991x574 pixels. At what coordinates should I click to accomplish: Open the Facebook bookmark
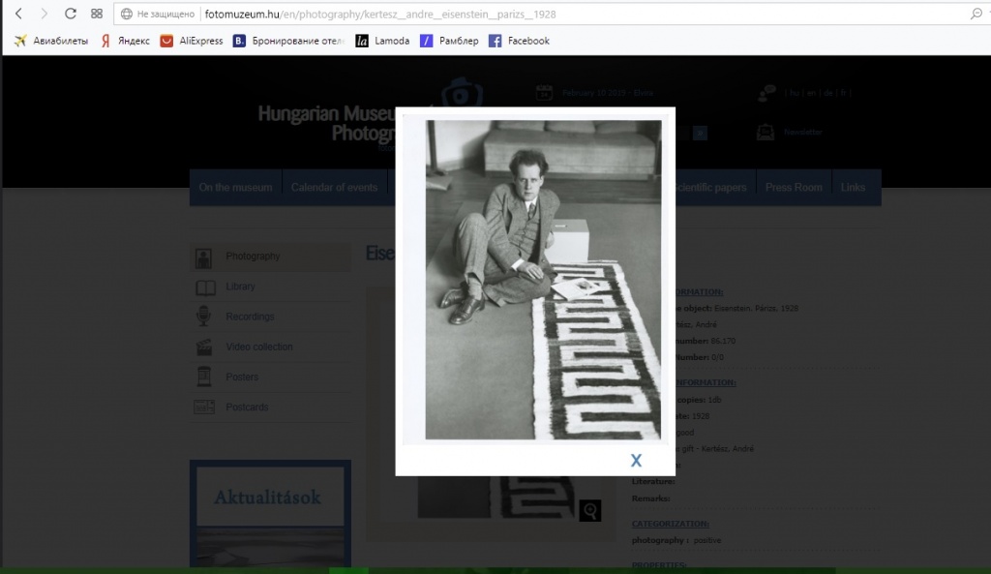tap(519, 41)
